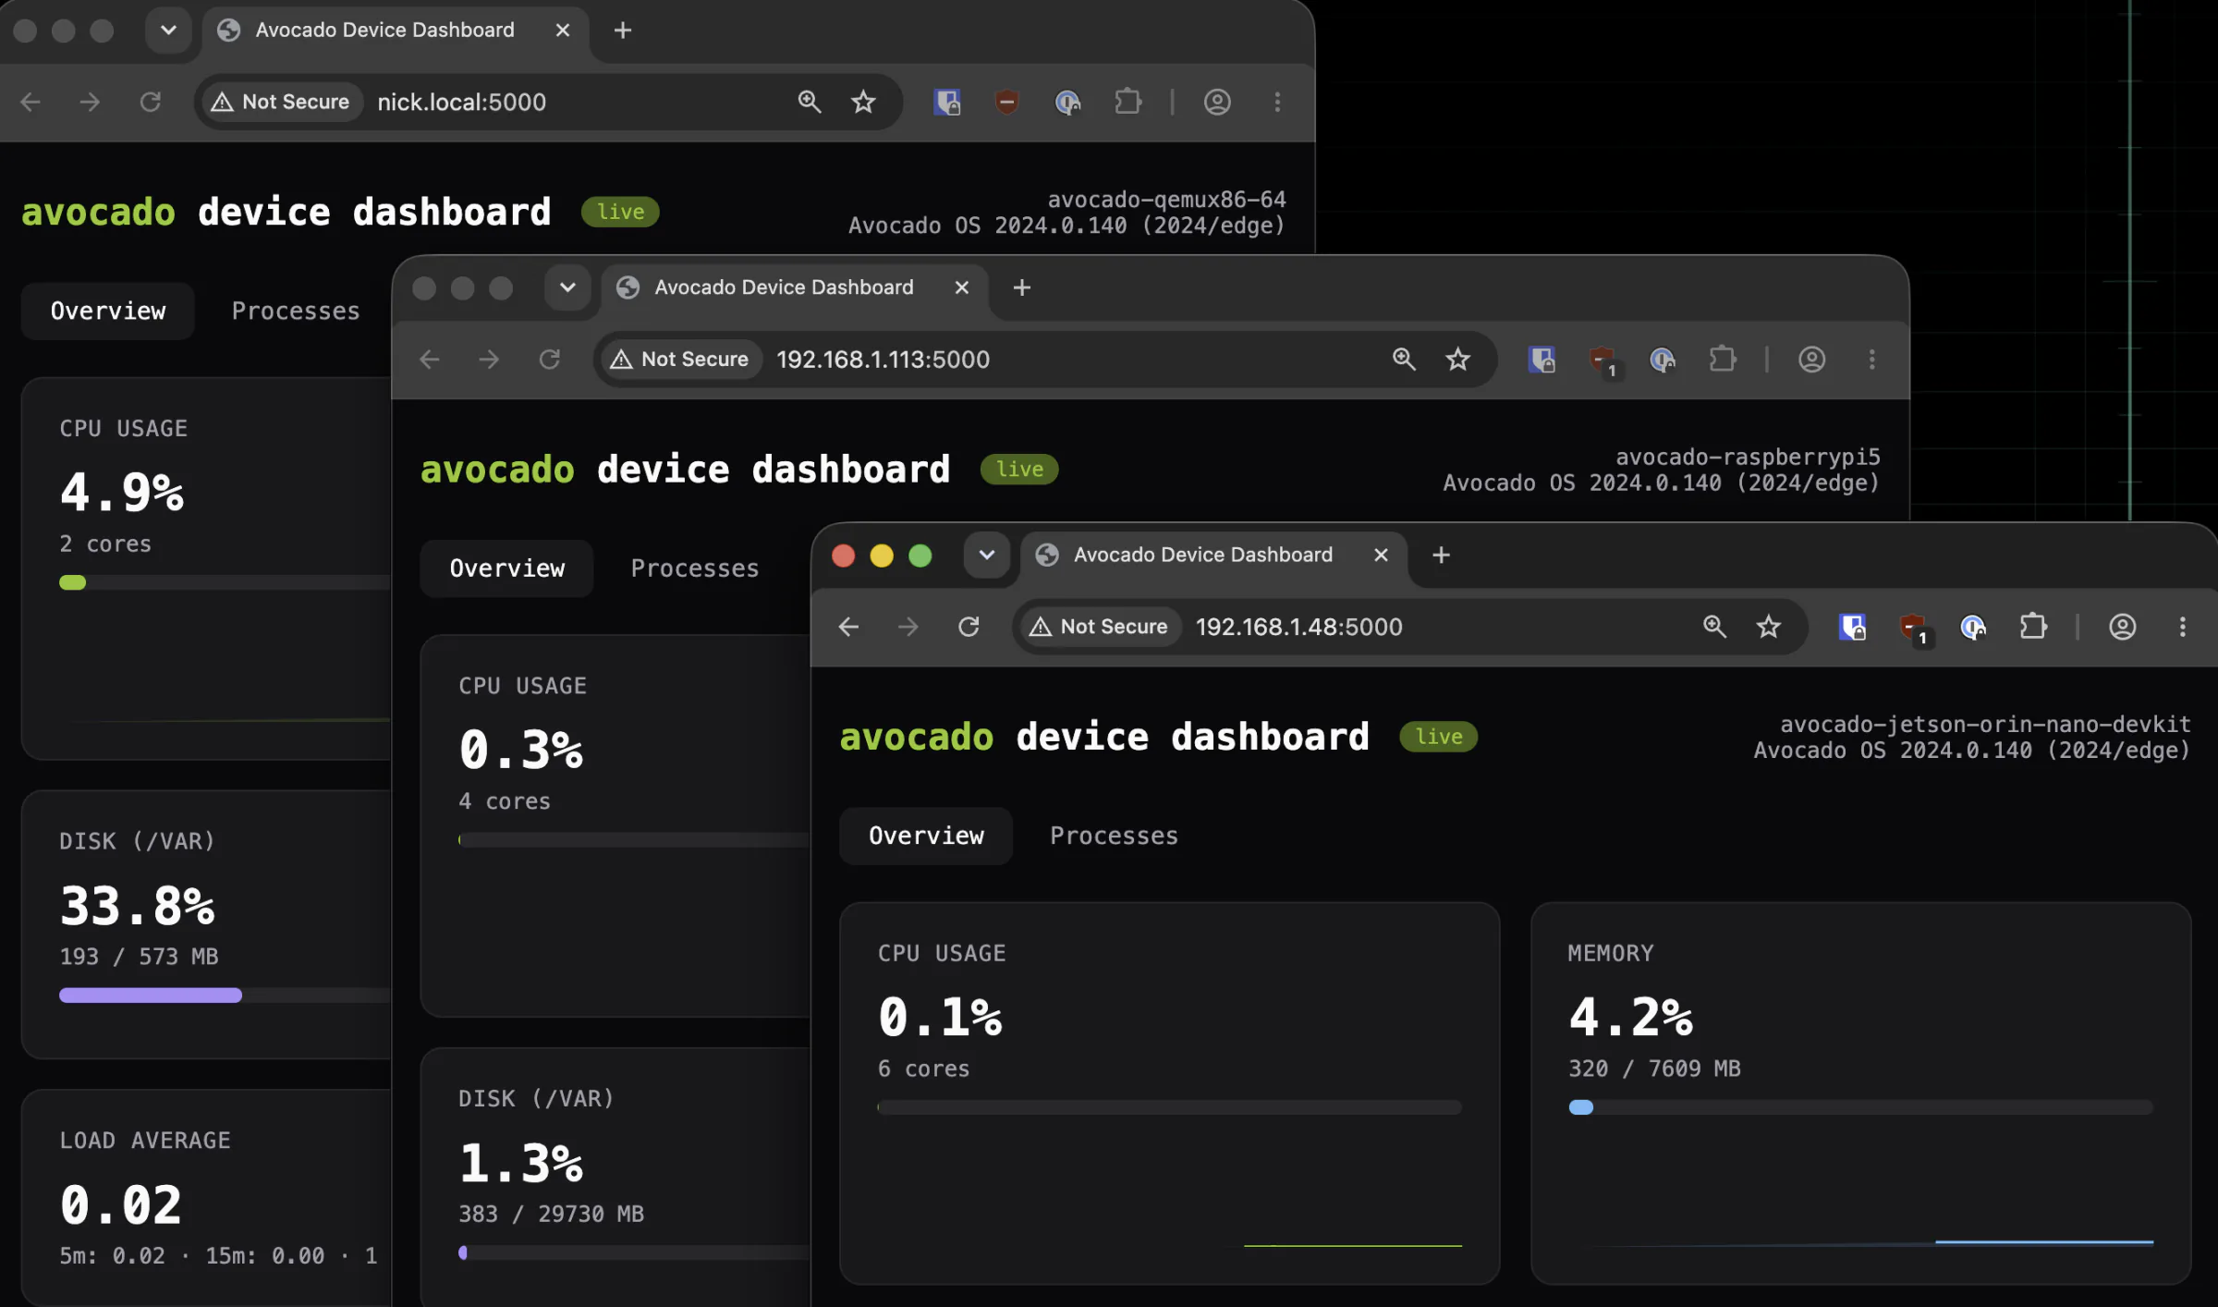Screen dimensions: 2218x1307
Task: Click Not Secure chip in the 192.168.1.48 window
Action: (x=1100, y=627)
